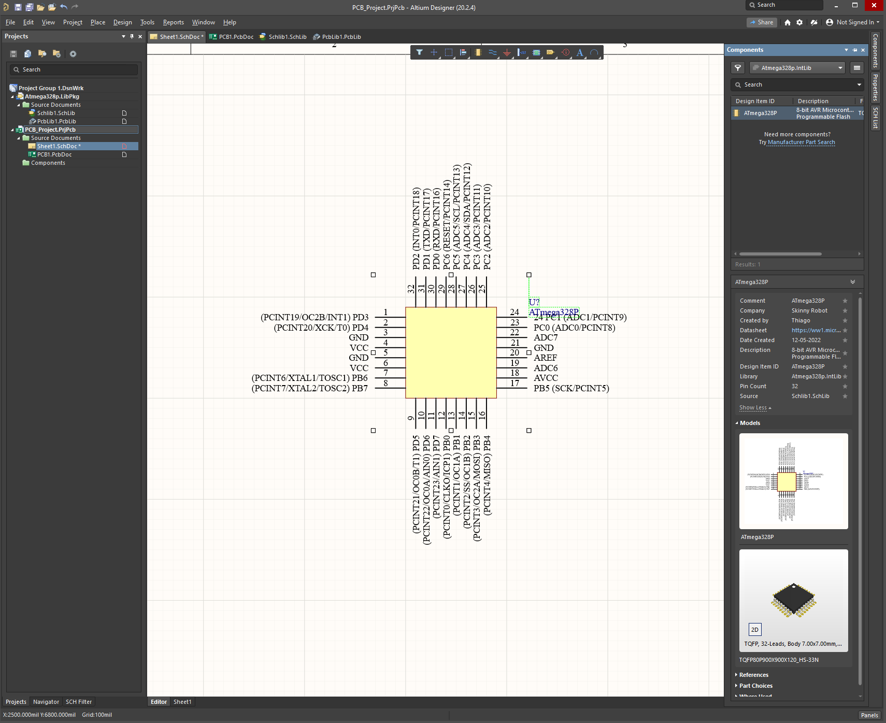Select the Place Text String A tool
The image size is (886, 723).
[580, 52]
